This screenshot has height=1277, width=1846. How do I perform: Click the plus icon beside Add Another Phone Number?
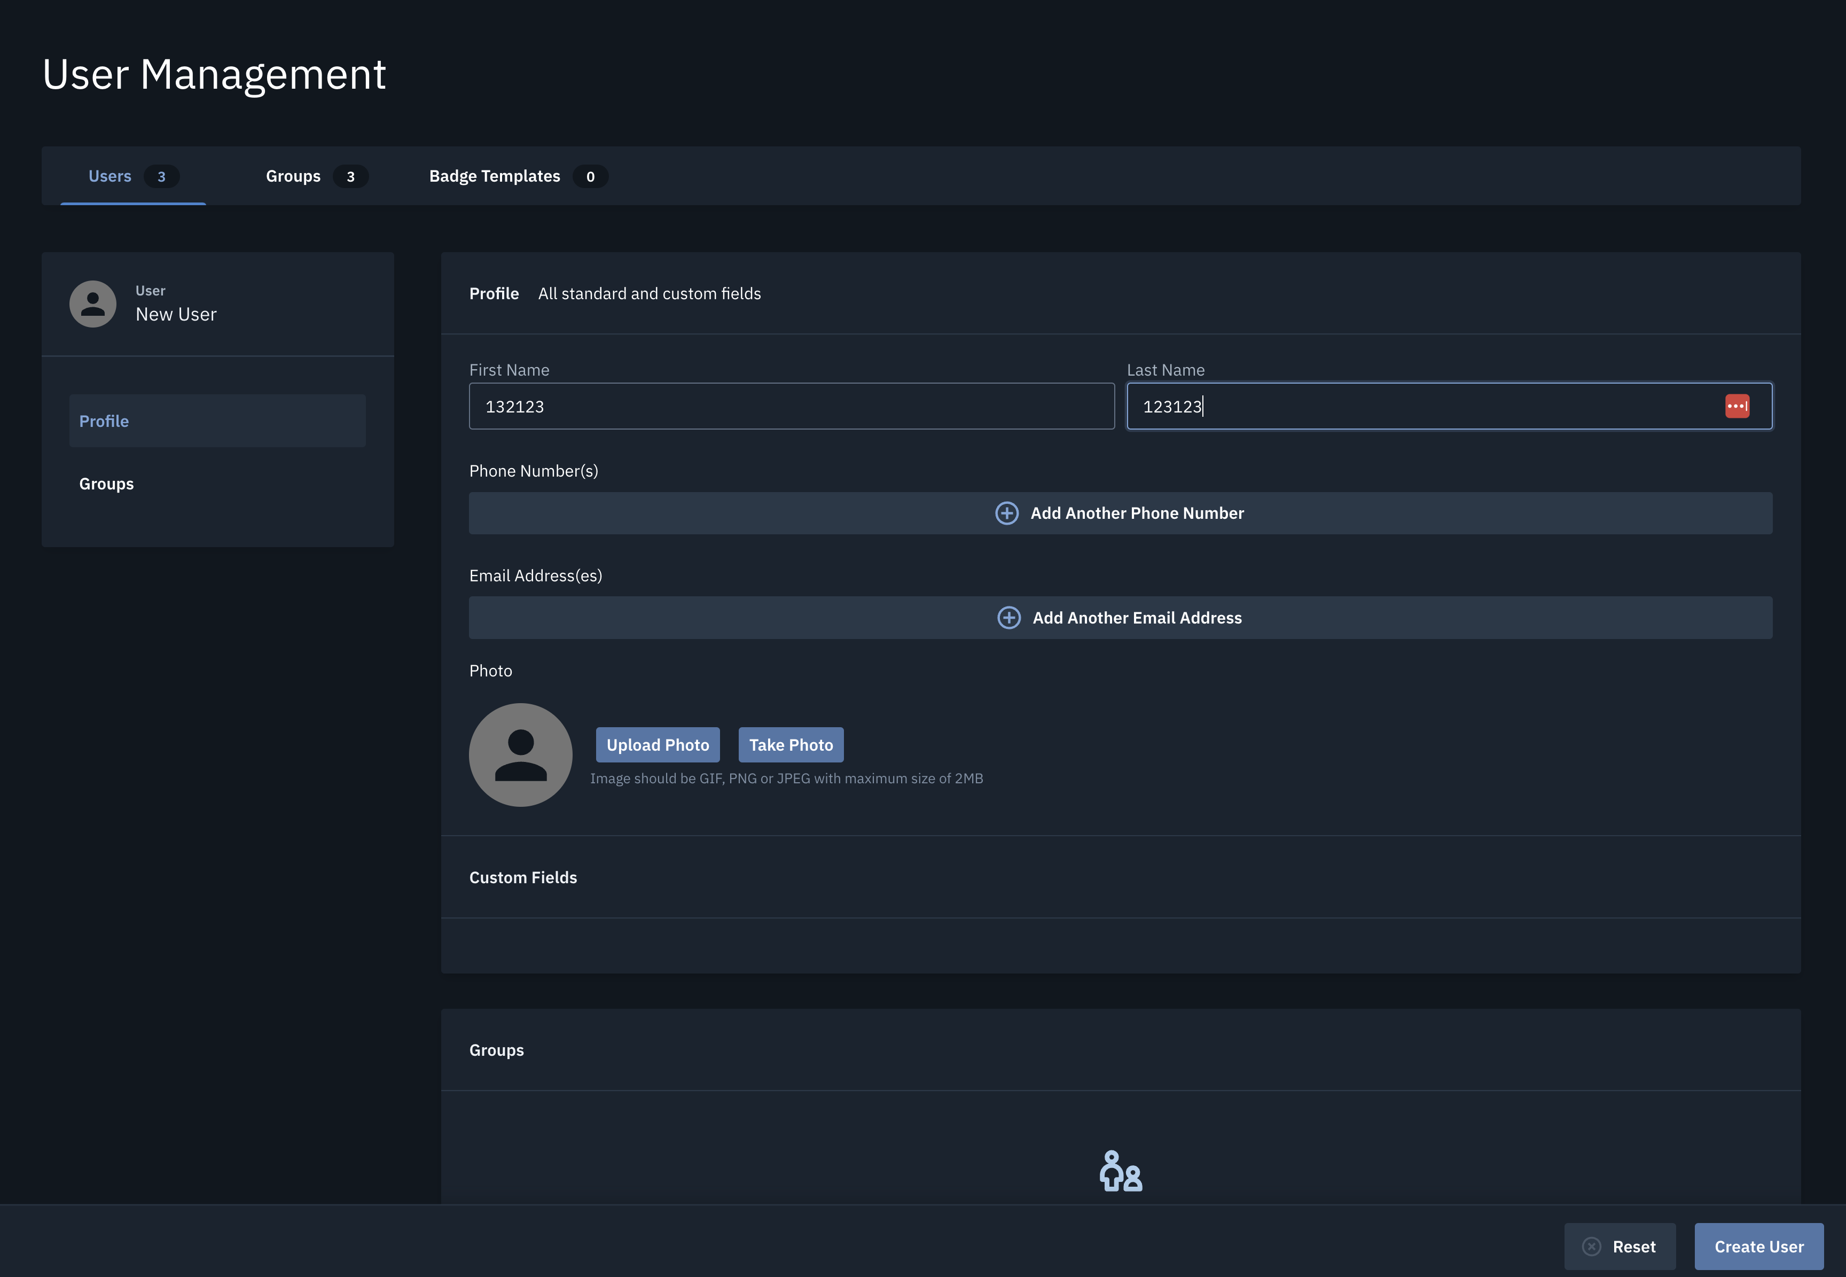(1006, 513)
